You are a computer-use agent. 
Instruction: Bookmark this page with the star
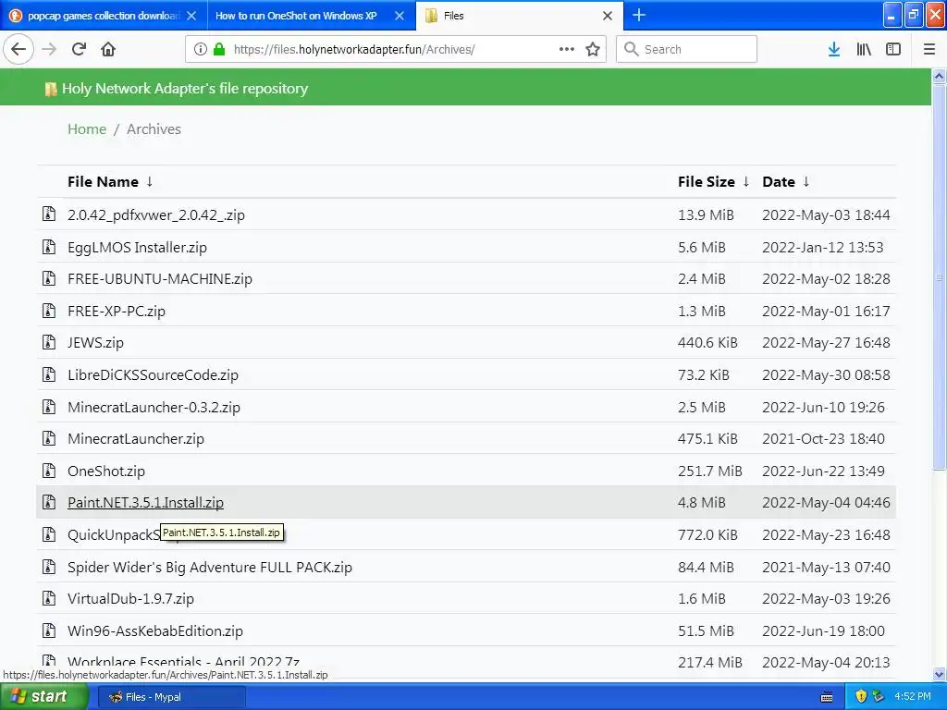point(593,50)
